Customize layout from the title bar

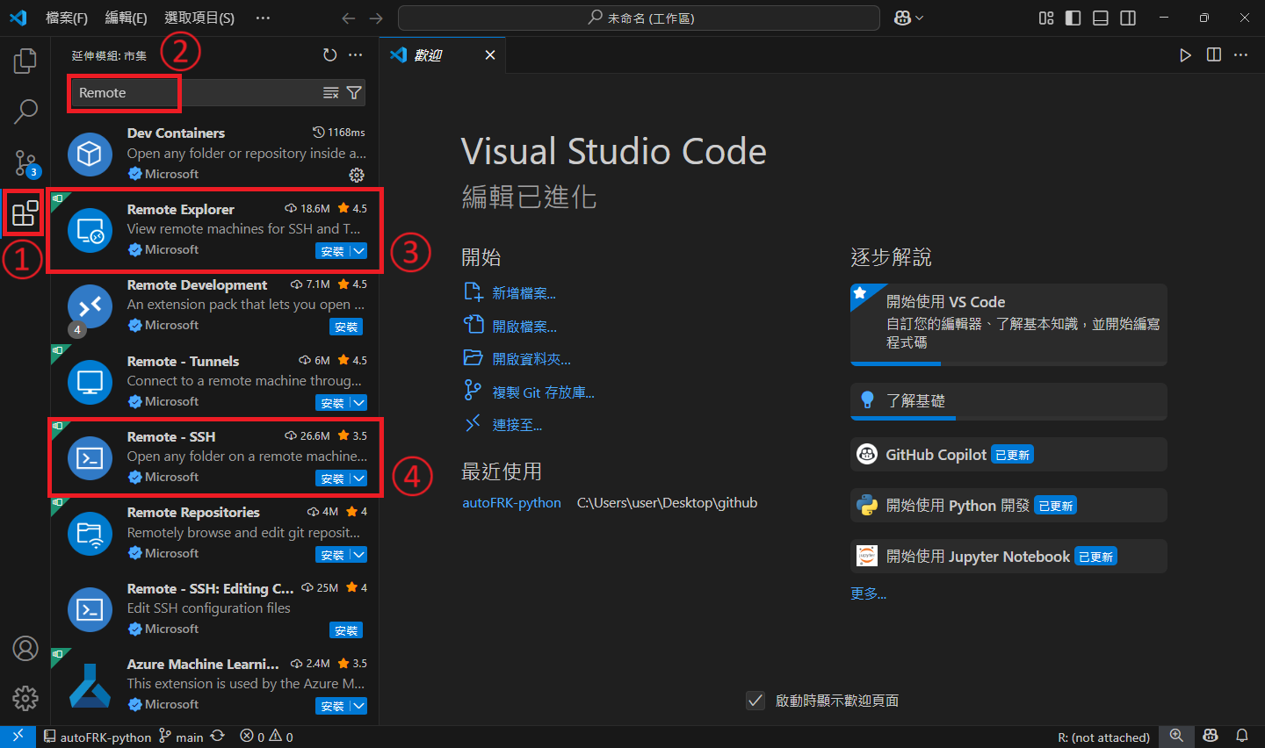click(x=1046, y=18)
